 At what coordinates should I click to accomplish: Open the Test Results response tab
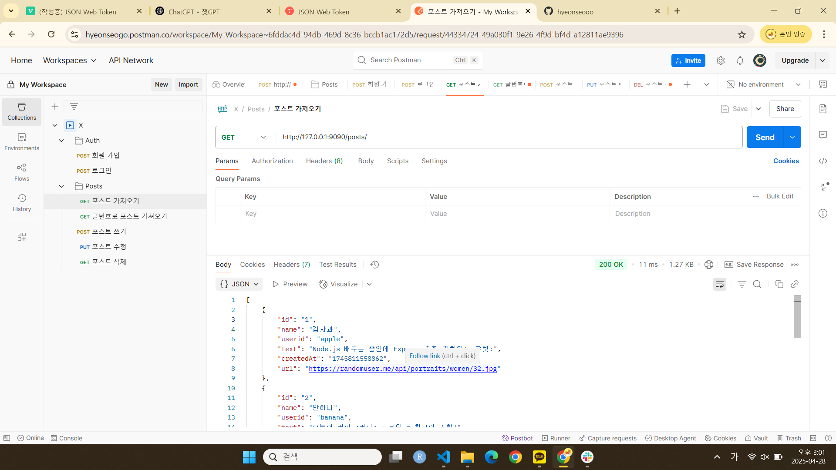point(337,265)
